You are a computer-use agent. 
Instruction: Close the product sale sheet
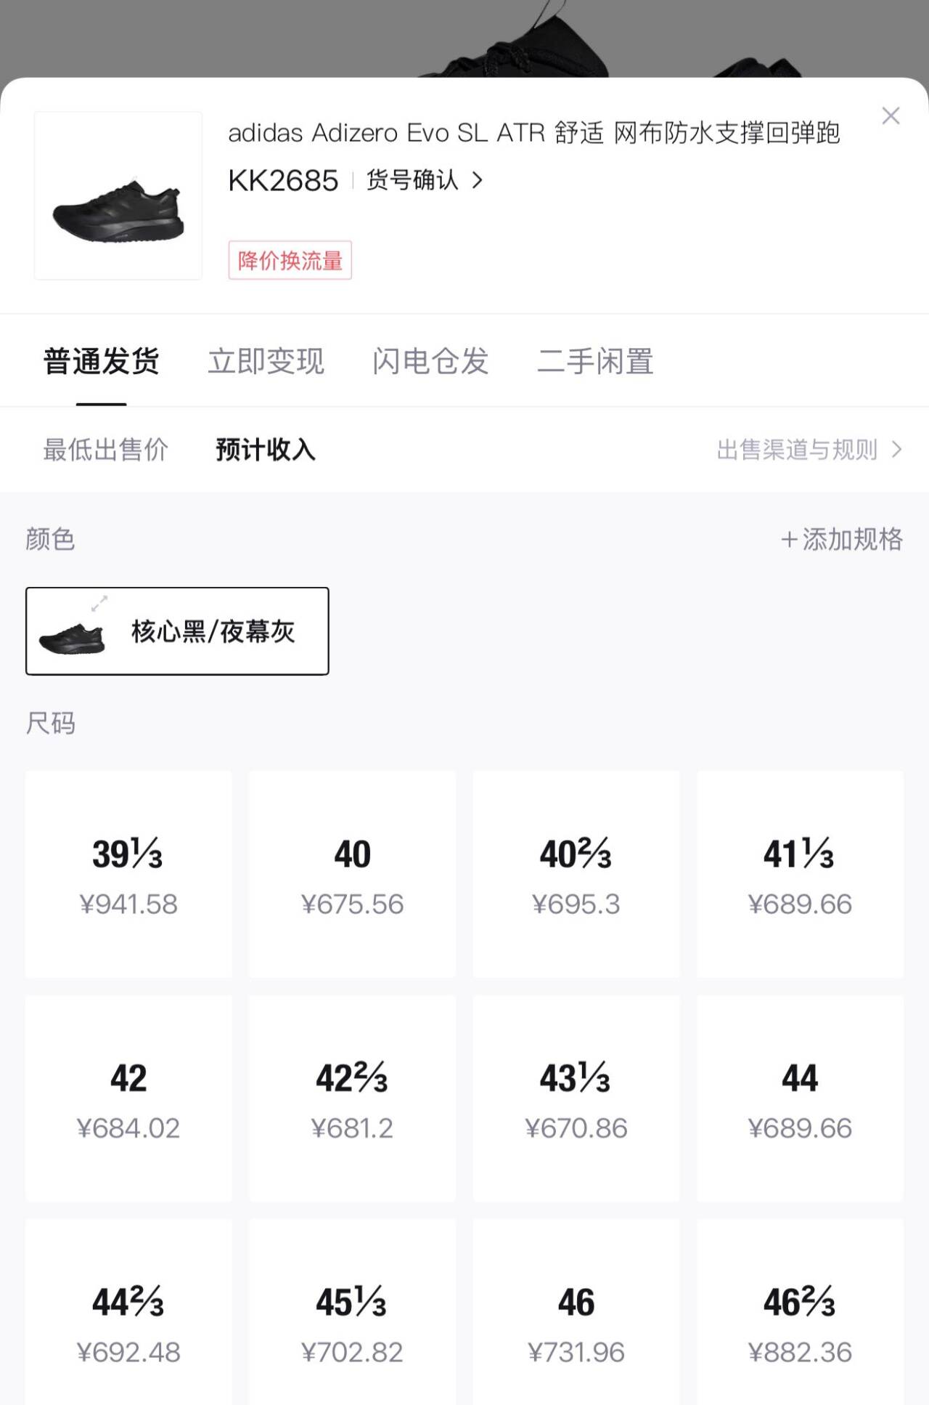(891, 116)
